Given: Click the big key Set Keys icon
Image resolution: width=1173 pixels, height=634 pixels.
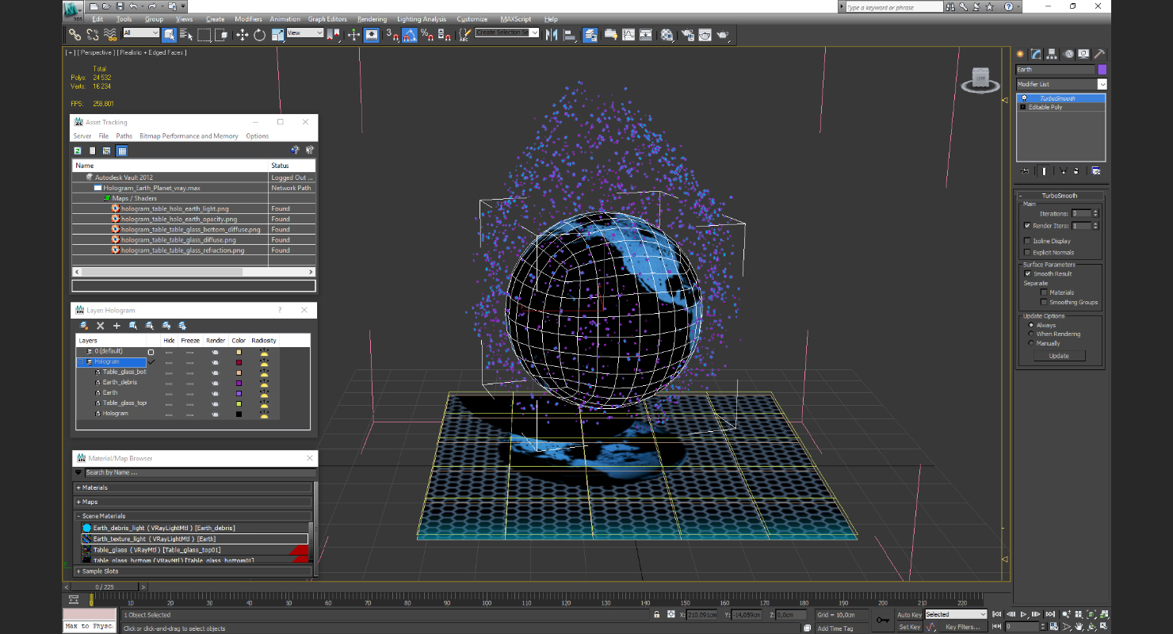Looking at the screenshot, I should [882, 620].
